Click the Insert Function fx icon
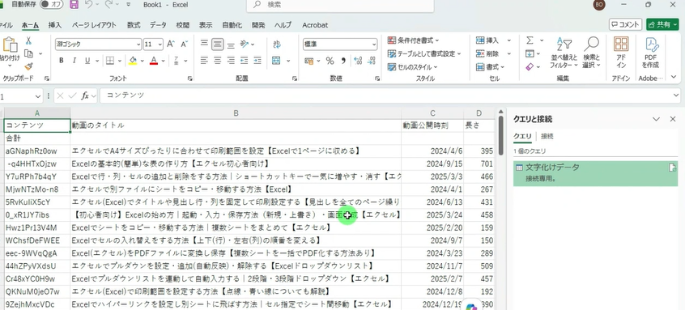 tap(85, 96)
